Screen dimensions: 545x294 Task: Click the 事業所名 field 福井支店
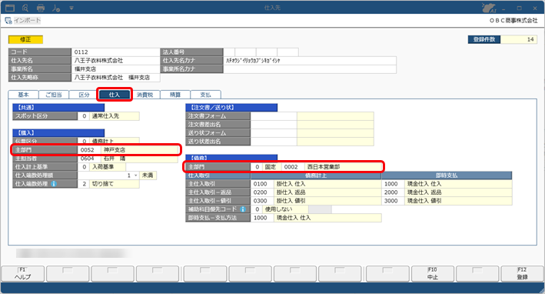tap(115, 69)
